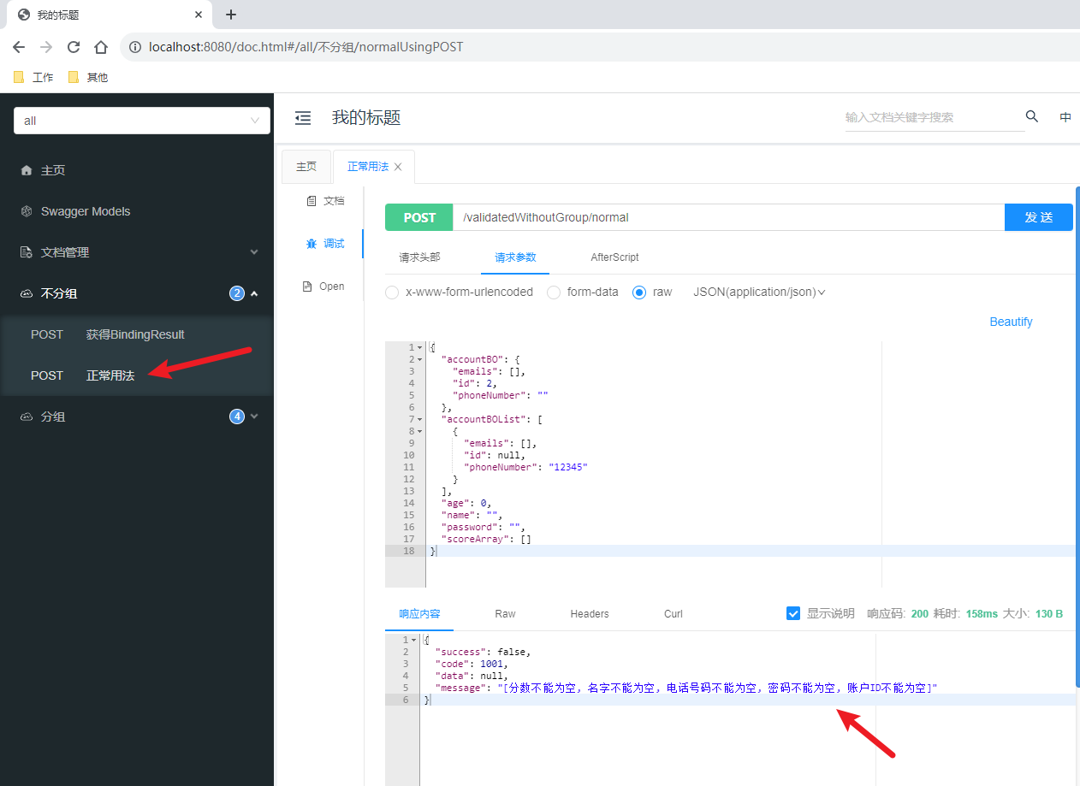The height and width of the screenshot is (786, 1080).
Task: Click the 158ms elapsed time value
Action: pos(982,613)
